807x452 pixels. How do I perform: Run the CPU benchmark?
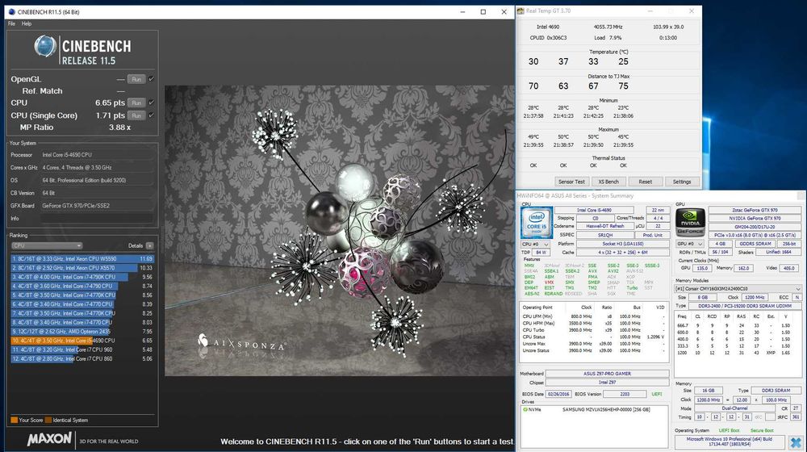[x=136, y=103]
